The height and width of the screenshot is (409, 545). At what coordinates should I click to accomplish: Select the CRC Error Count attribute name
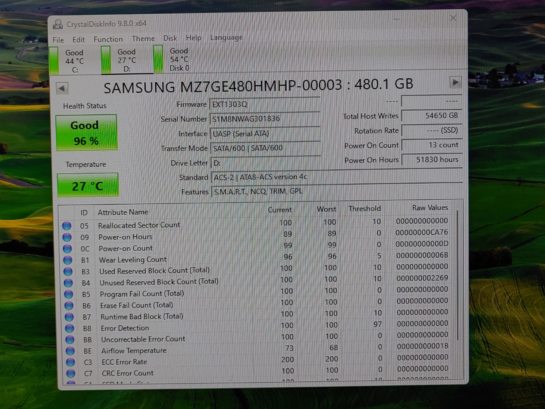coord(128,373)
